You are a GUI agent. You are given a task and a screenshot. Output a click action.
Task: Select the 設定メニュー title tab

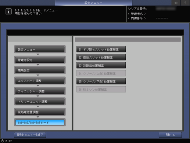pyautogui.click(x=93, y=3)
